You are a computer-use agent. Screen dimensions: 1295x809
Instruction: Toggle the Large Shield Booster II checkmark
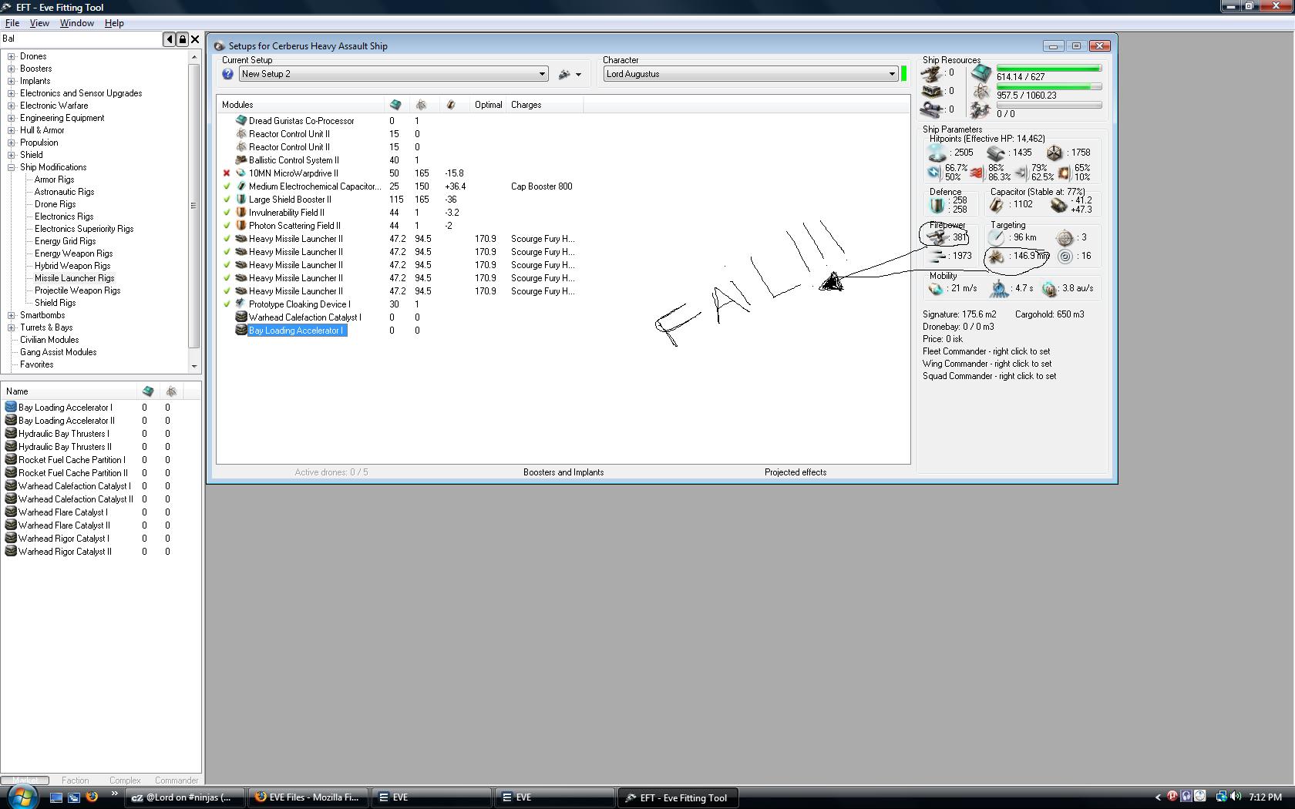(x=227, y=200)
